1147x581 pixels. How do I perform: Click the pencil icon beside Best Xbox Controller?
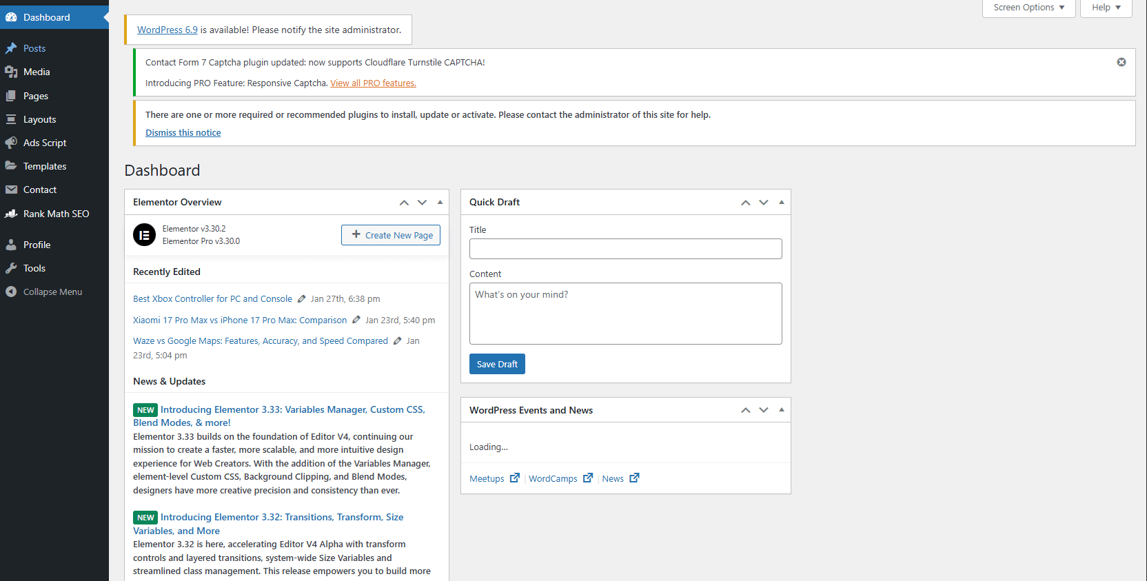301,299
